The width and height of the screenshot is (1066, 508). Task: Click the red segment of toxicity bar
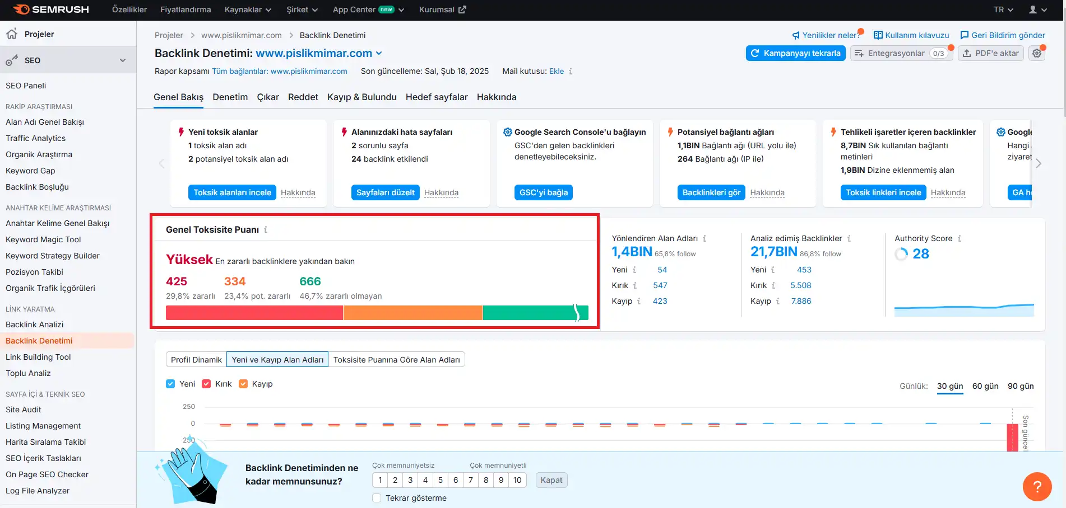pyautogui.click(x=254, y=313)
